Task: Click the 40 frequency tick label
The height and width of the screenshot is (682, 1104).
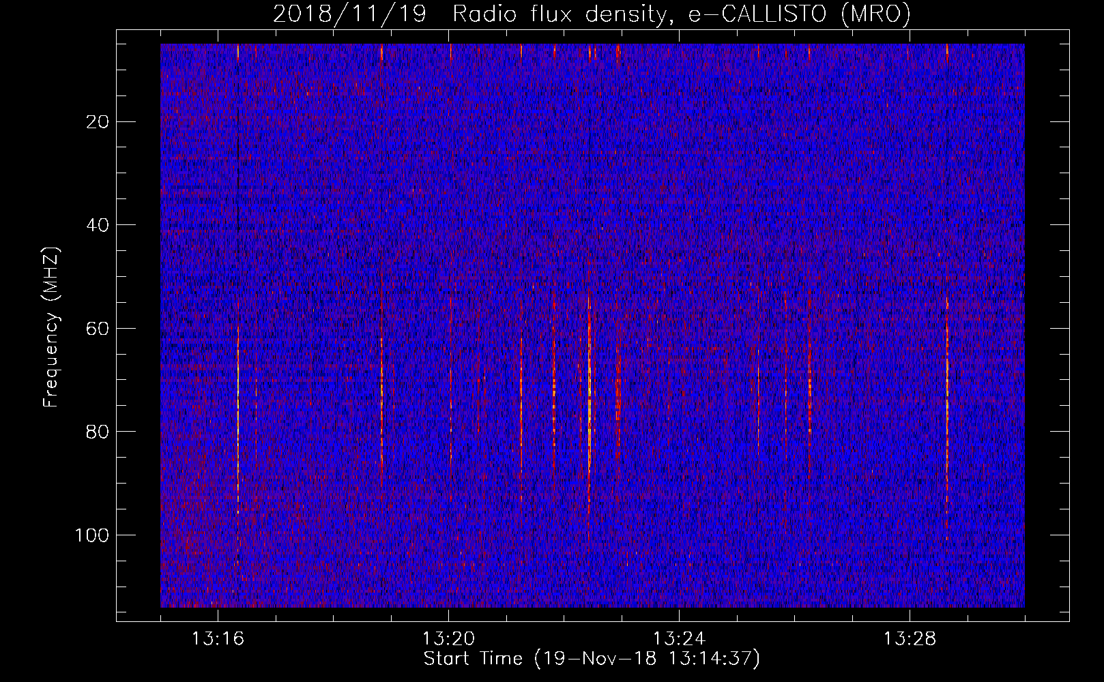Action: (x=98, y=225)
